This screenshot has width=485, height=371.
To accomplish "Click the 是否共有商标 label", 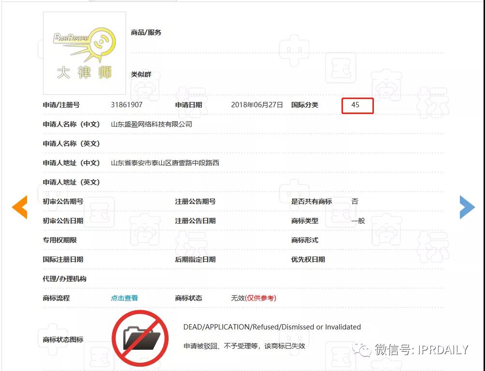I will coord(312,201).
